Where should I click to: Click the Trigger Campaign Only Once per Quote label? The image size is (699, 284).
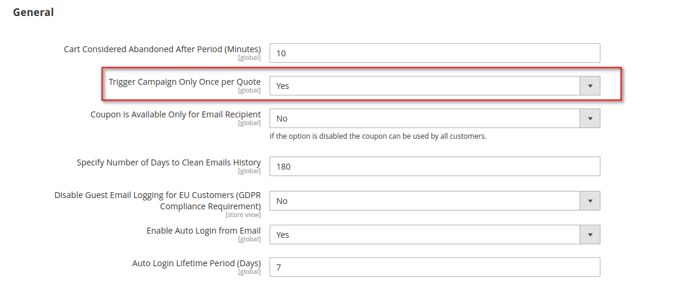185,82
